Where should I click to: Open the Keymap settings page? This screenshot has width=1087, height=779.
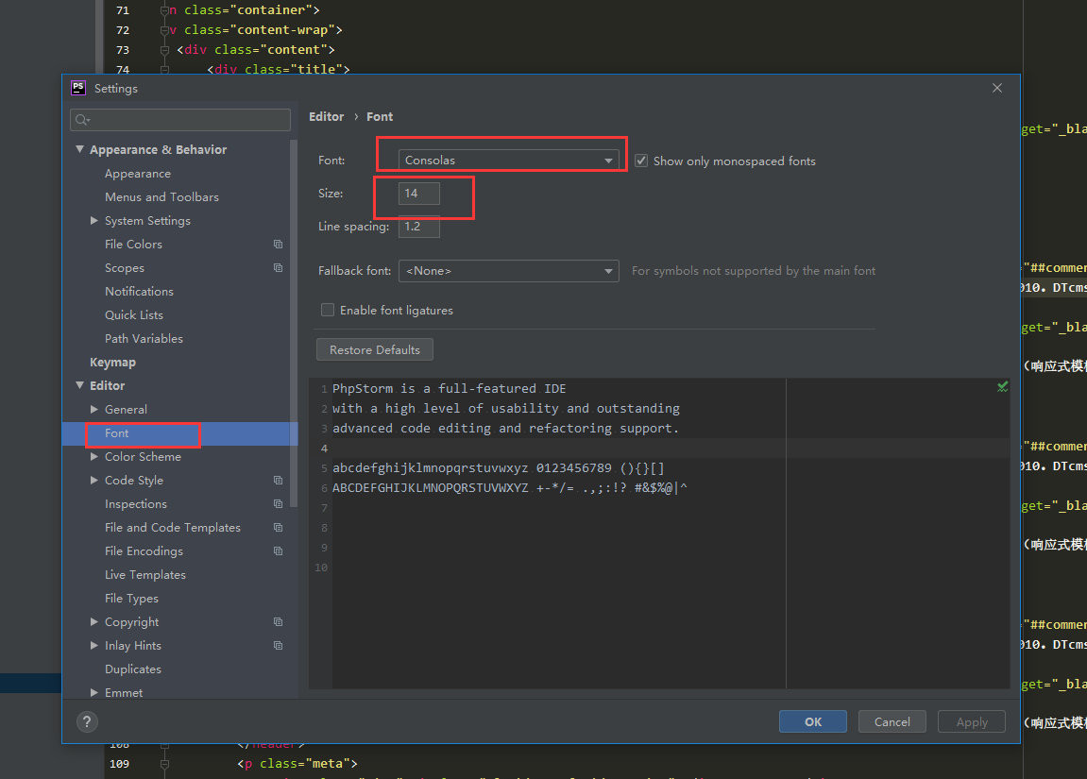(112, 362)
